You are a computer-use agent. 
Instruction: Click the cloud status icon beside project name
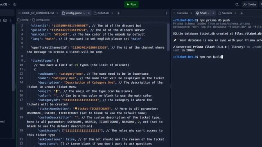click(15, 4)
